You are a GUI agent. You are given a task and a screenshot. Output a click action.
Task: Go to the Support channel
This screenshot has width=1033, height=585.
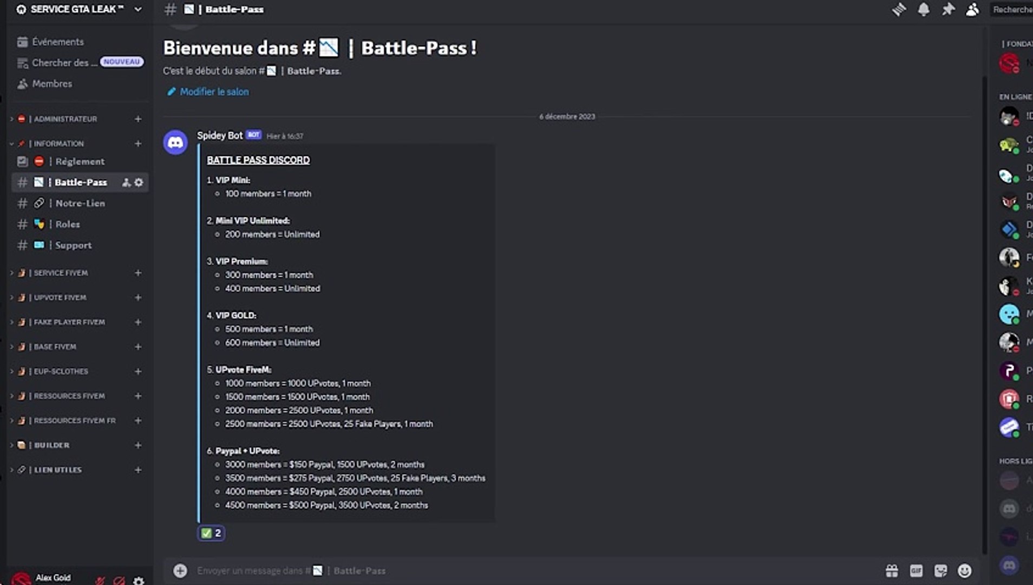coord(80,245)
